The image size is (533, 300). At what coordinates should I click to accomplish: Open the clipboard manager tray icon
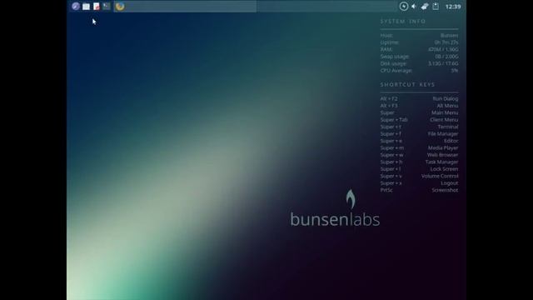click(x=436, y=7)
